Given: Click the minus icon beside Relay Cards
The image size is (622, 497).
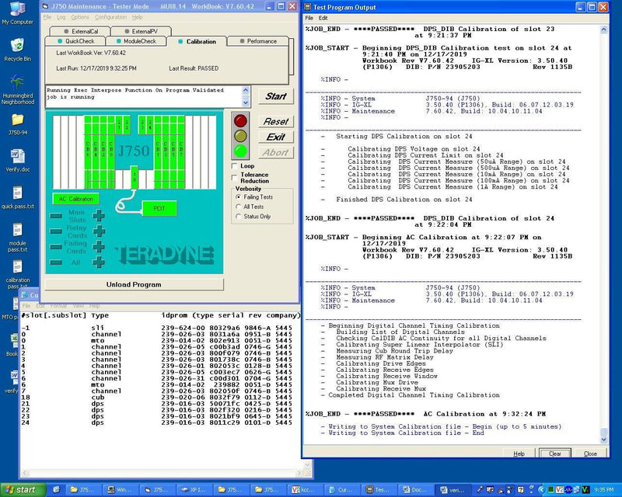Looking at the screenshot, I should point(56,232).
